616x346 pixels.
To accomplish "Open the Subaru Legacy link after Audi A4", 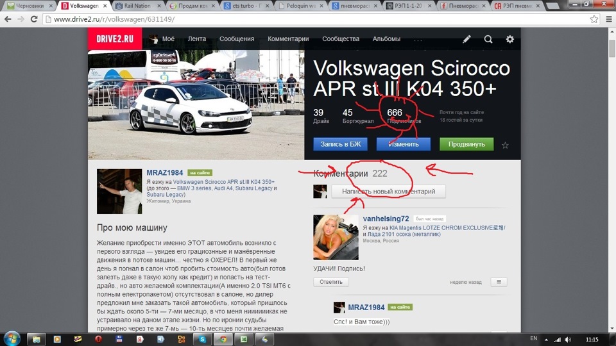I will pos(254,188).
